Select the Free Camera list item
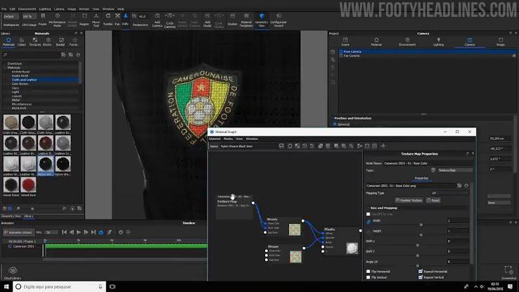 click(x=427, y=51)
